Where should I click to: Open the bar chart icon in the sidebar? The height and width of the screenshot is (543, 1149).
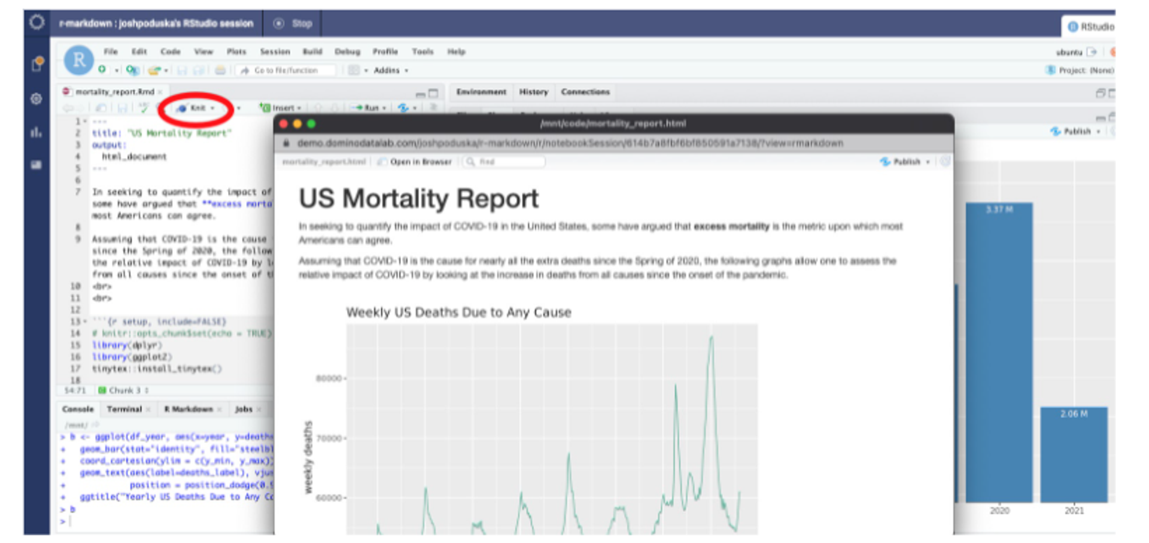coord(37,132)
